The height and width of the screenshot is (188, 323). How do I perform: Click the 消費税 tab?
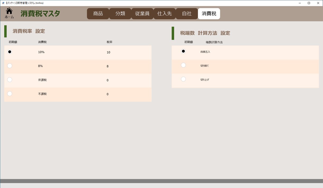click(x=209, y=14)
